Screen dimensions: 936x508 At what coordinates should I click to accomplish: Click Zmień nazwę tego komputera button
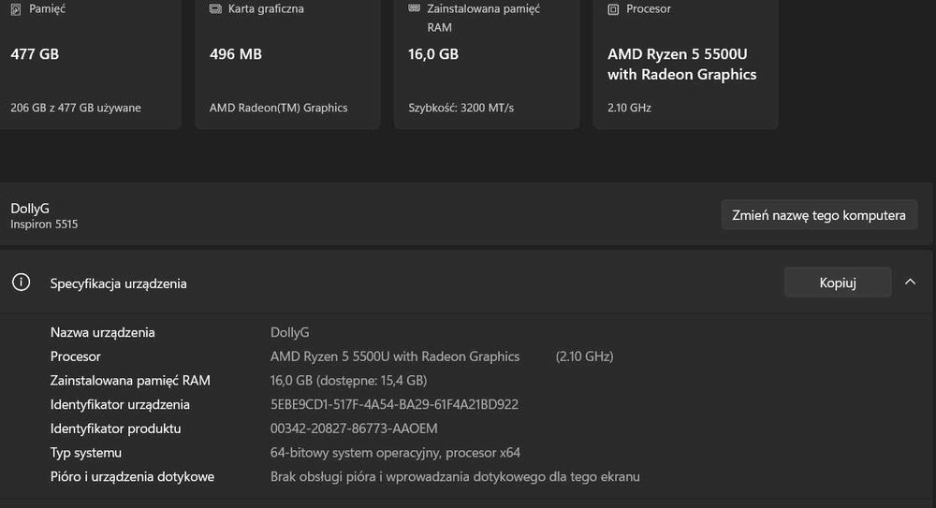pos(819,215)
